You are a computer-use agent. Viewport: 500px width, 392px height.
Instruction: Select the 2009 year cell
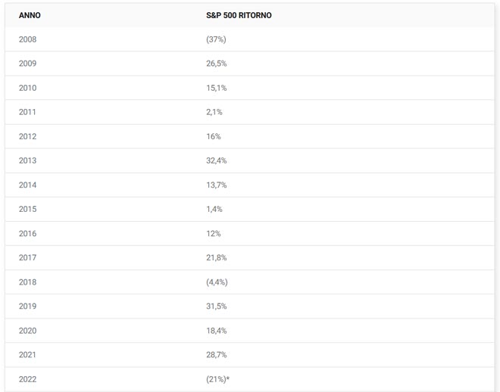[x=27, y=64]
